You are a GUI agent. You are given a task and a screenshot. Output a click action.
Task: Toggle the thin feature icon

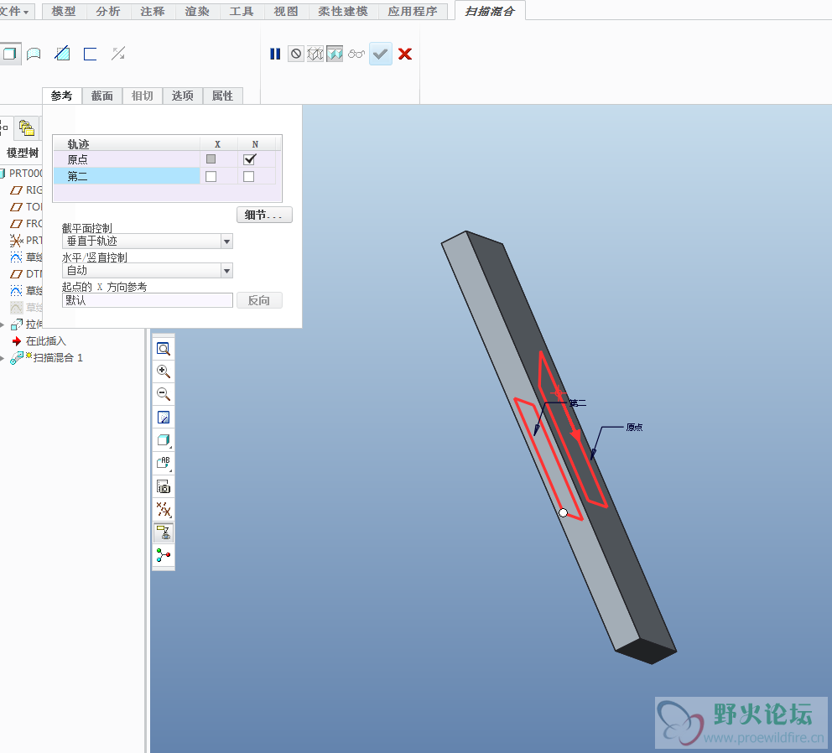point(91,54)
